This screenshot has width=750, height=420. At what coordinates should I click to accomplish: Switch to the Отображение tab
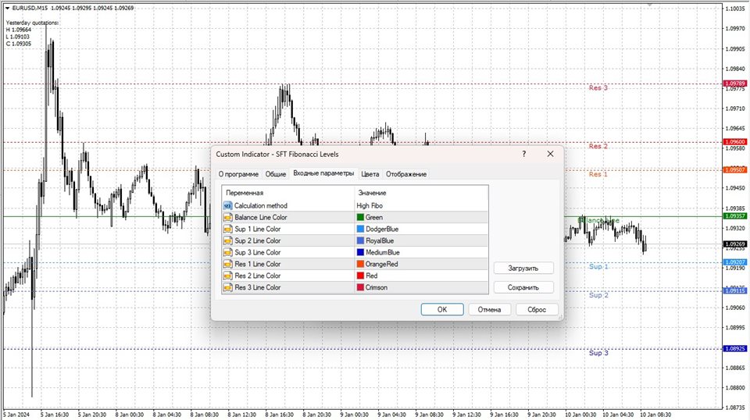click(406, 174)
